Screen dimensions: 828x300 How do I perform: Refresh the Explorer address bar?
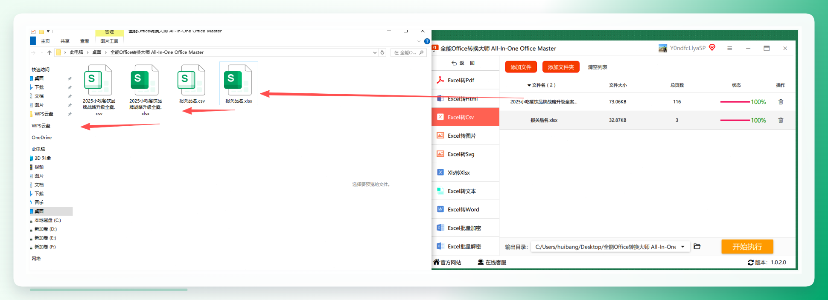coord(382,52)
